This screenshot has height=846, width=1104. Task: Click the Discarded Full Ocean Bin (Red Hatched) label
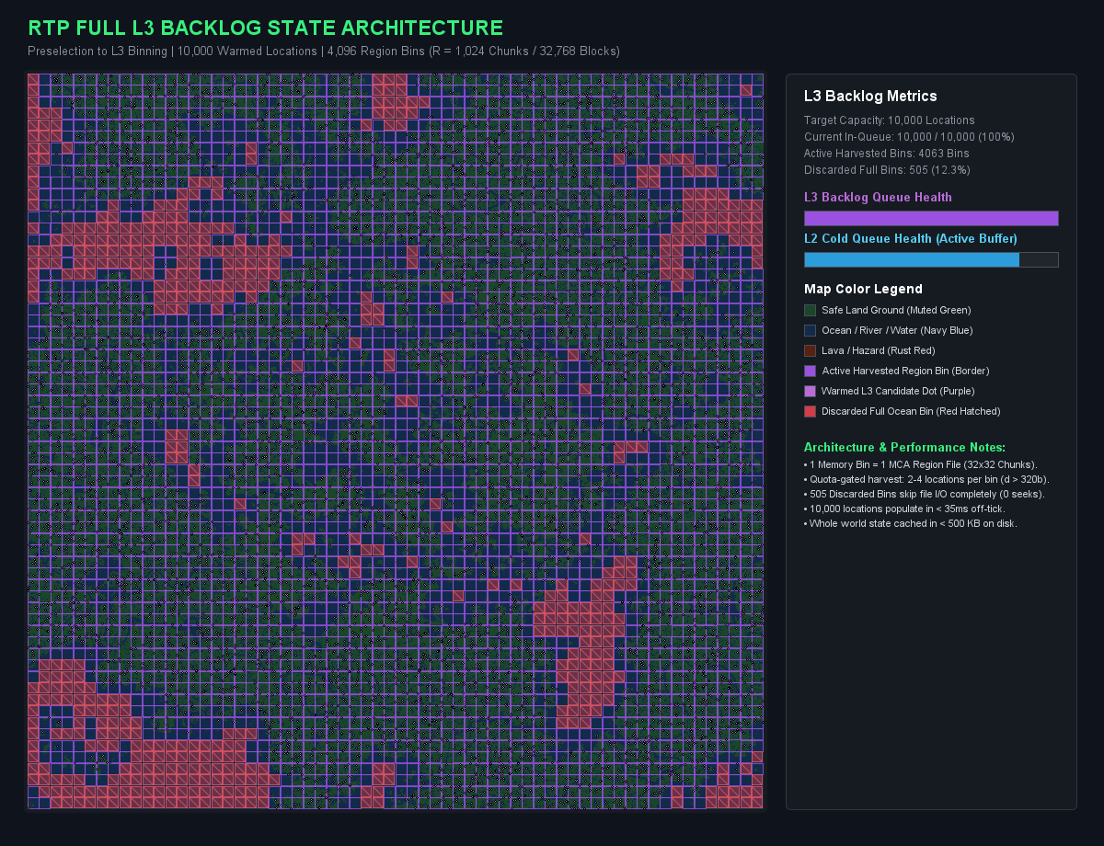[x=911, y=411]
